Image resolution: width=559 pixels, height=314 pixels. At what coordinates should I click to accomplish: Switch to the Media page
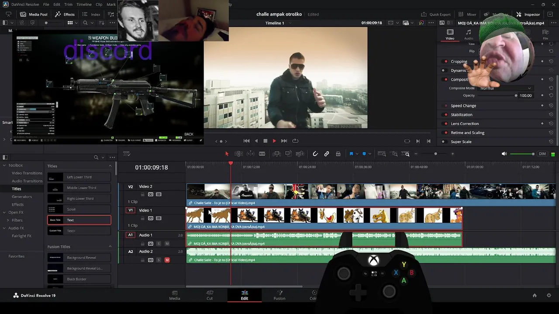(175, 295)
